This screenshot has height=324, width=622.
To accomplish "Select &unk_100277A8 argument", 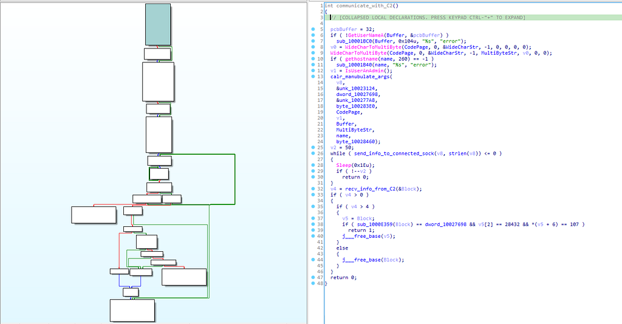I will [357, 100].
